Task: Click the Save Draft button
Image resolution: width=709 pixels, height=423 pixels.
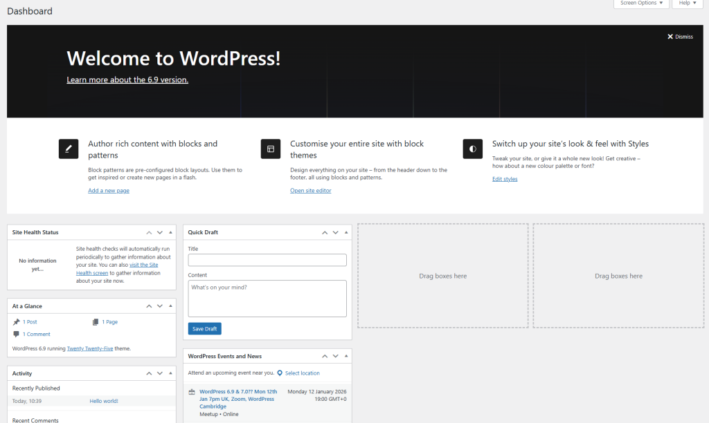Action: click(204, 329)
